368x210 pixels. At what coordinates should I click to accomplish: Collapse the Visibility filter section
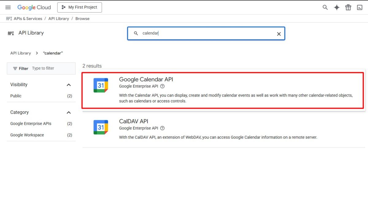[69, 85]
